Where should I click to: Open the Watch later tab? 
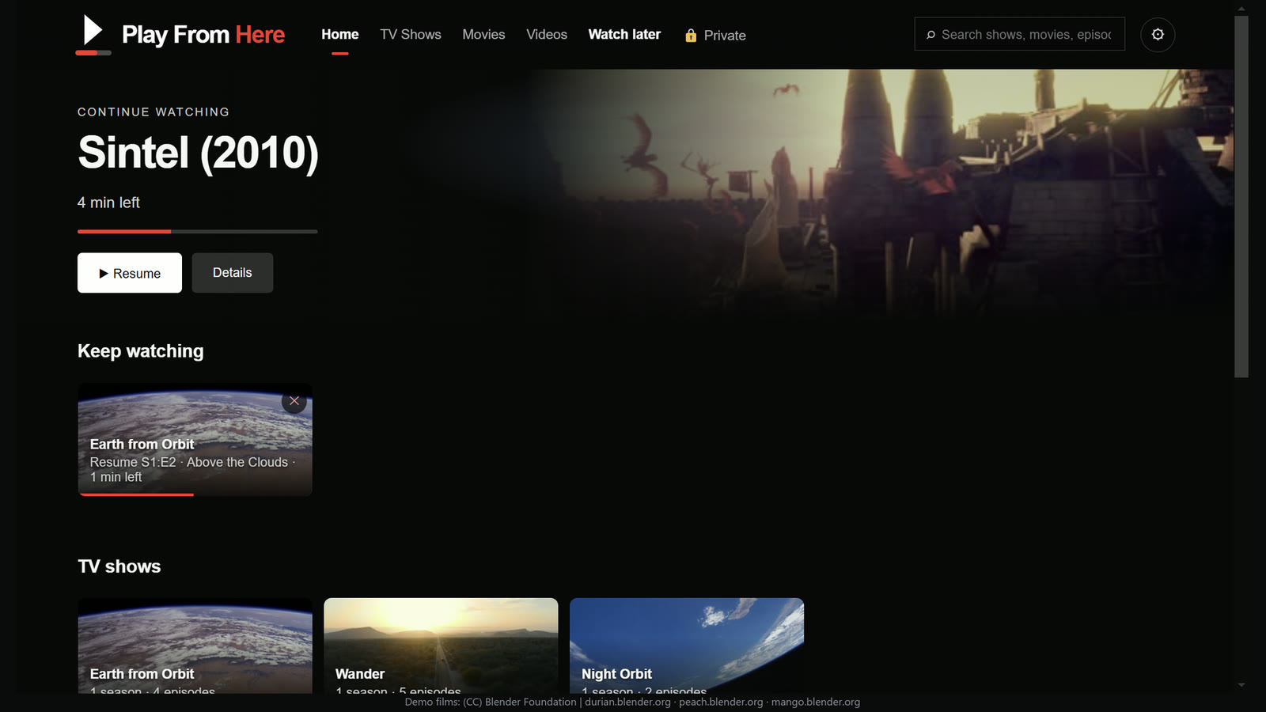point(624,35)
